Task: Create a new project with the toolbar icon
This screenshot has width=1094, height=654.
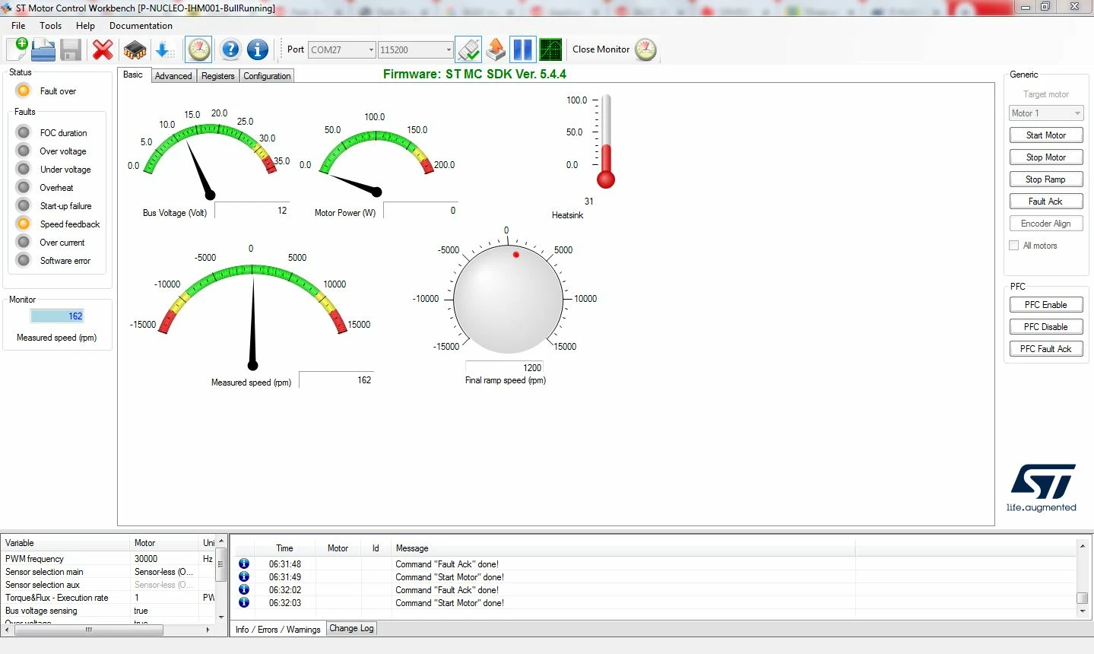Action: pos(17,49)
